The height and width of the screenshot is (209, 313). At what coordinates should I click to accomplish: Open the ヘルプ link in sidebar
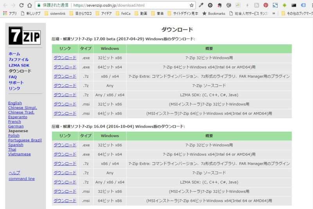(14, 173)
